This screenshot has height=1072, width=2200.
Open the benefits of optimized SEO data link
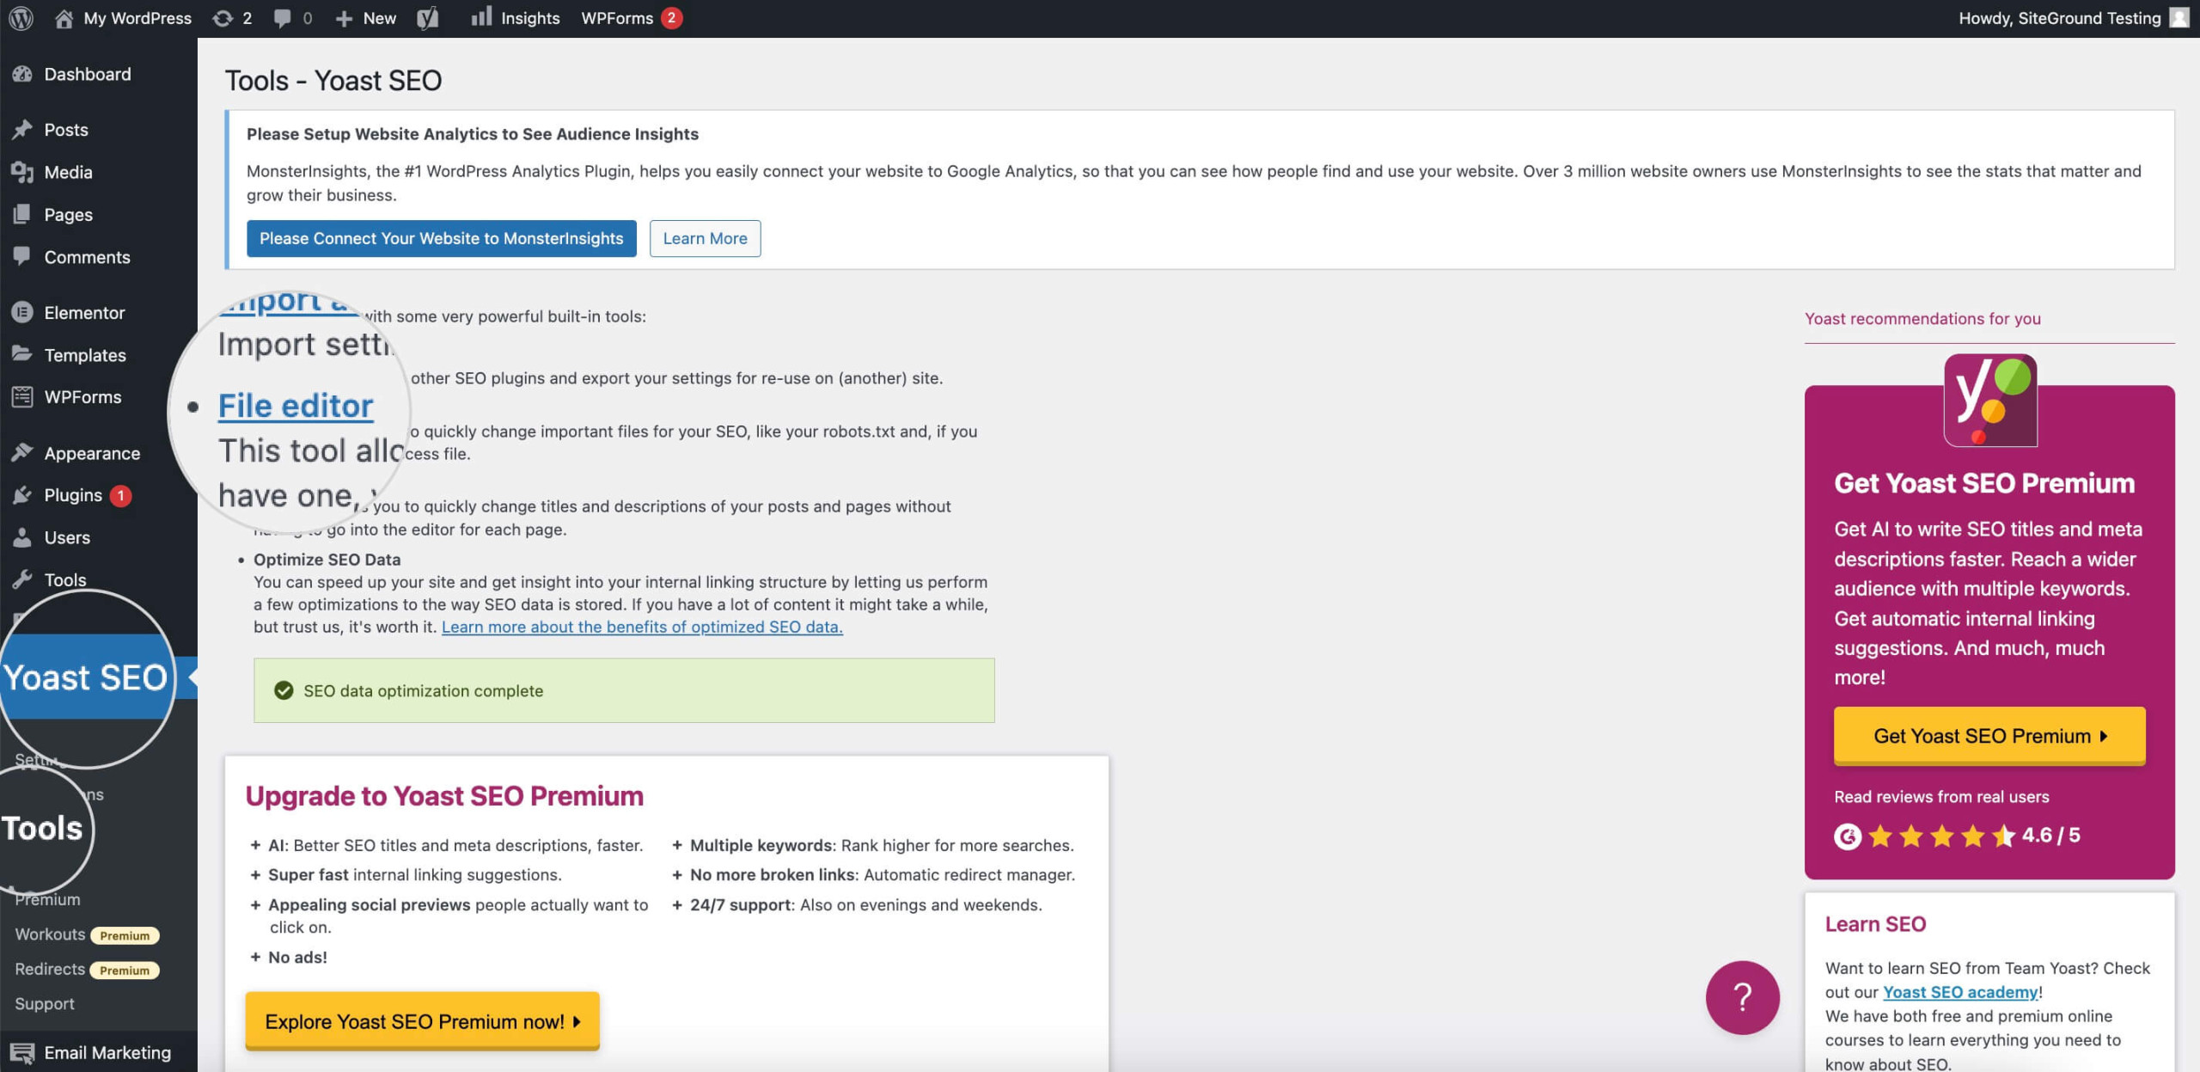coord(642,627)
